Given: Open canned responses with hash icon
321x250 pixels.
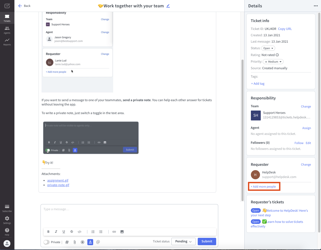Looking at the screenshot, I should (x=67, y=242).
